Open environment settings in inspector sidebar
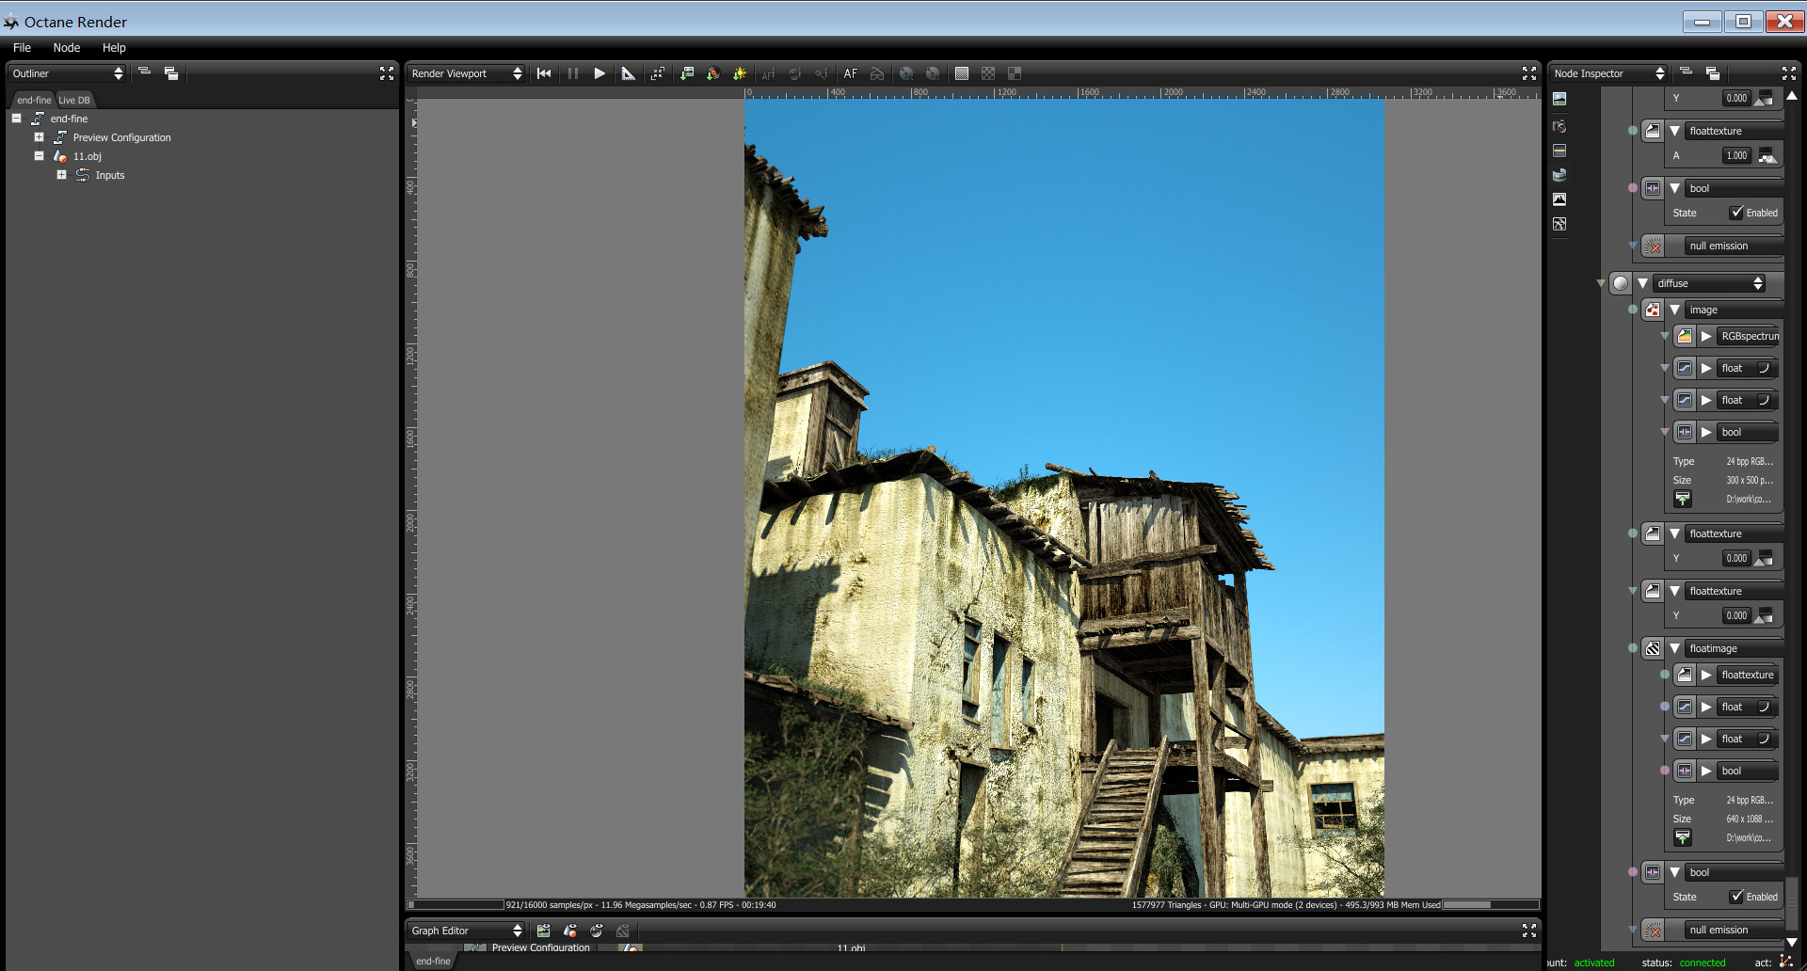 (1559, 175)
